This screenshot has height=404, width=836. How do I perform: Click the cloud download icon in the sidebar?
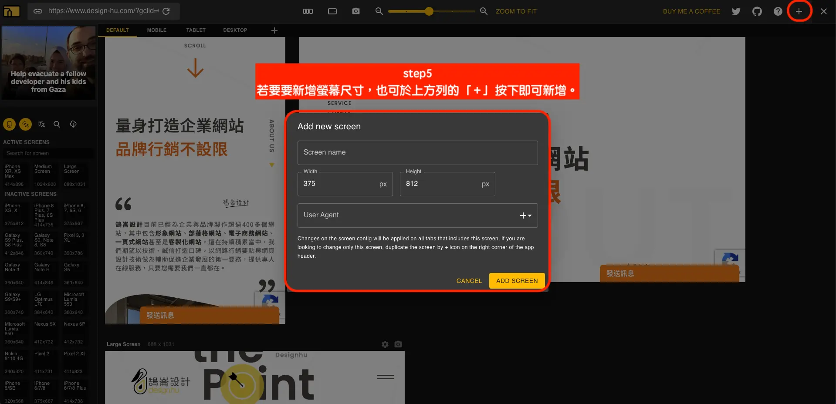73,125
